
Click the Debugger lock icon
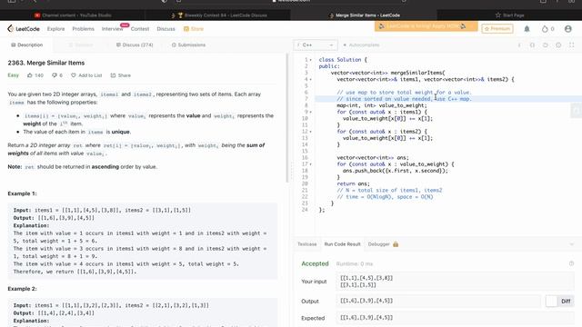[396, 244]
